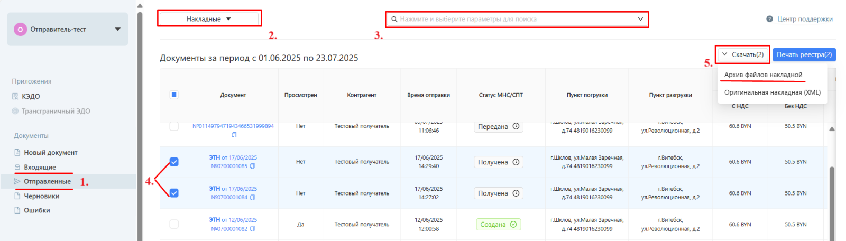Click clock icon in first Получена status

tap(516, 162)
